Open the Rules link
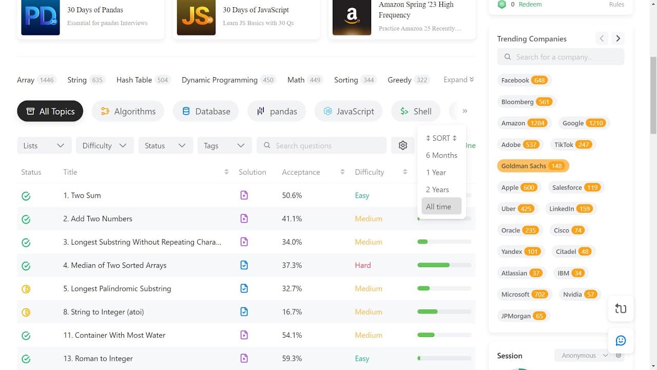This screenshot has width=657, height=370. (616, 4)
